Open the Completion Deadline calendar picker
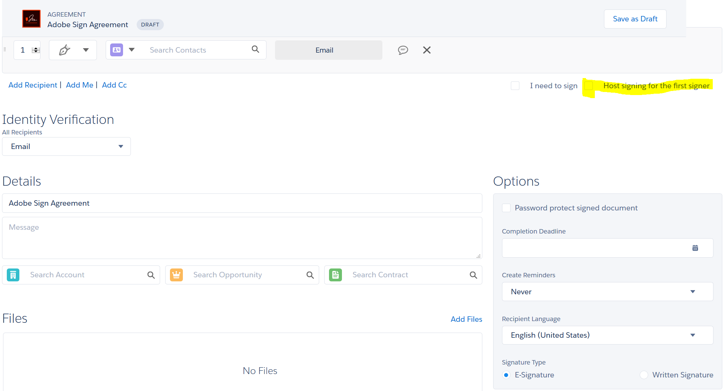 tap(695, 248)
